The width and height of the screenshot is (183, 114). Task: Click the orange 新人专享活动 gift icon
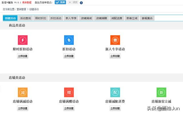[x=115, y=40]
